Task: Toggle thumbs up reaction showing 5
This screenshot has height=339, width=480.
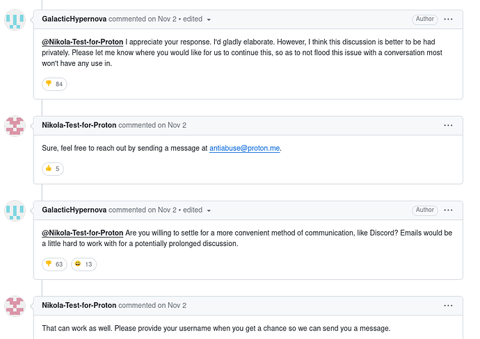Action: point(54,169)
